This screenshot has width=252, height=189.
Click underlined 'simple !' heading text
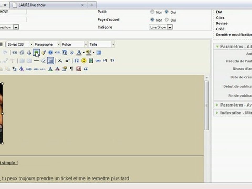[10, 163]
